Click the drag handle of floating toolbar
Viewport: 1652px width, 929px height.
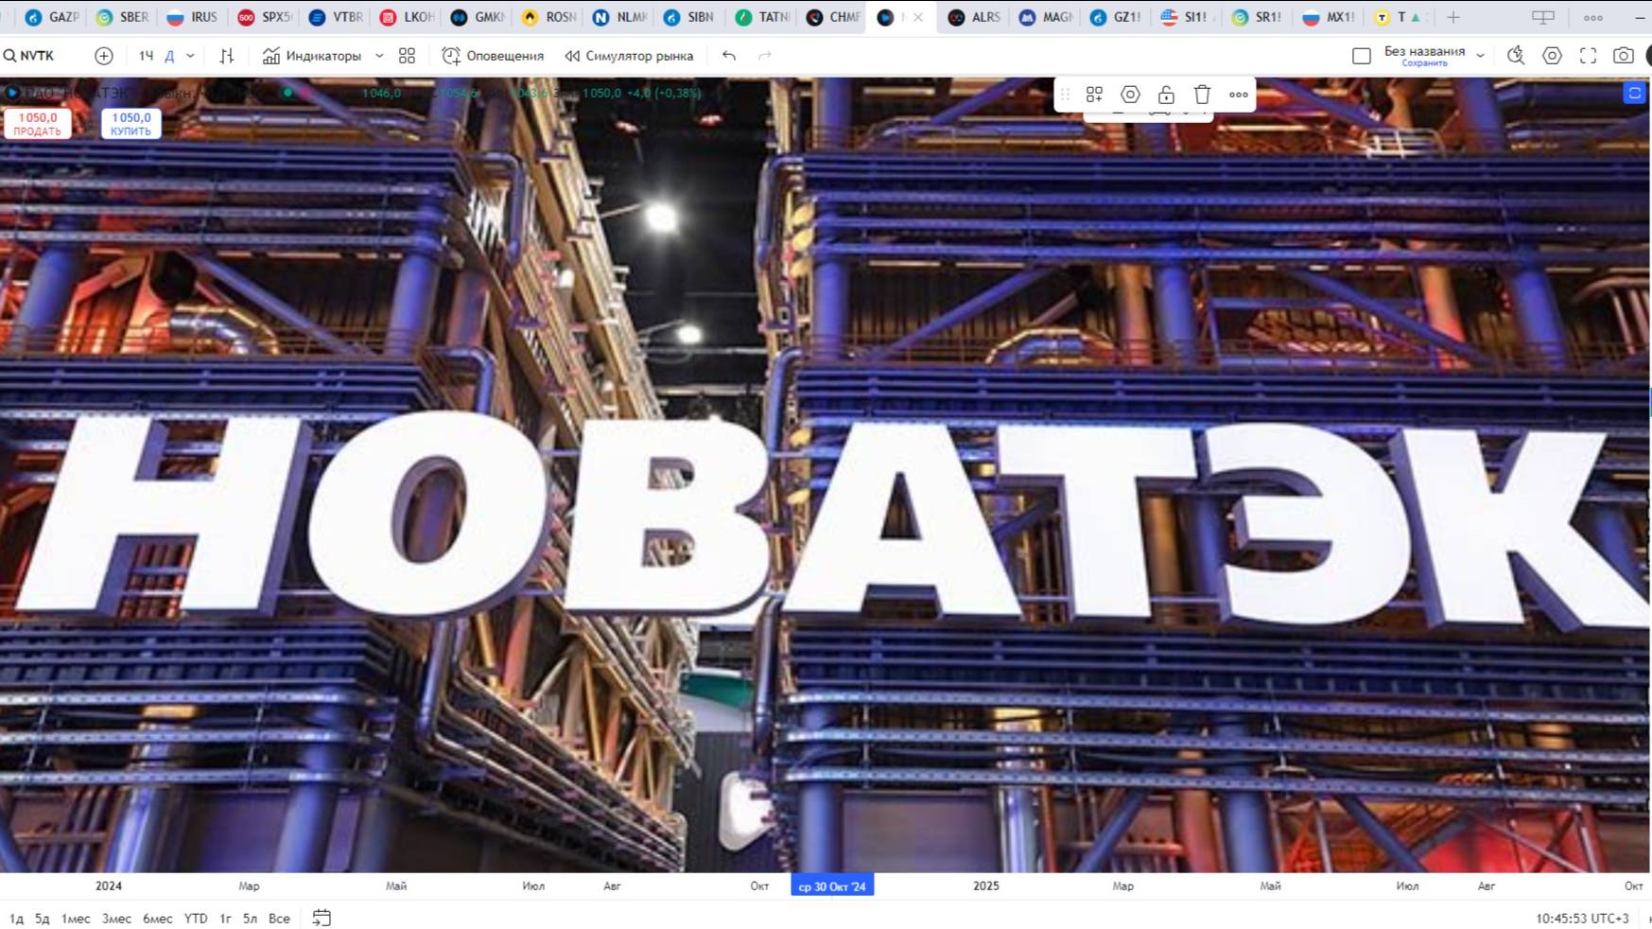(x=1065, y=95)
